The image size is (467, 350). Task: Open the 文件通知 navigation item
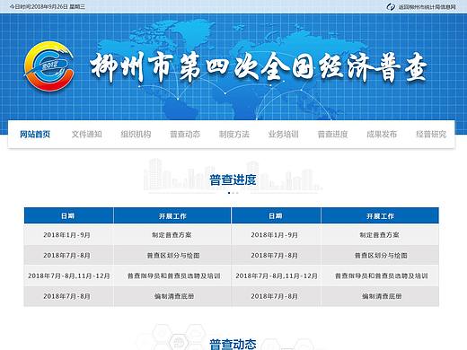(87, 135)
